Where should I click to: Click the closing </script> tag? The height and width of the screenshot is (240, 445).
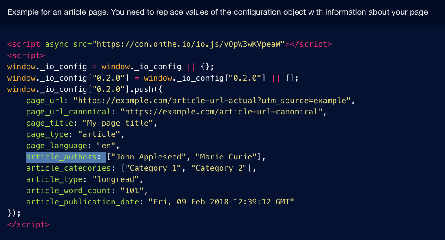pos(28,224)
